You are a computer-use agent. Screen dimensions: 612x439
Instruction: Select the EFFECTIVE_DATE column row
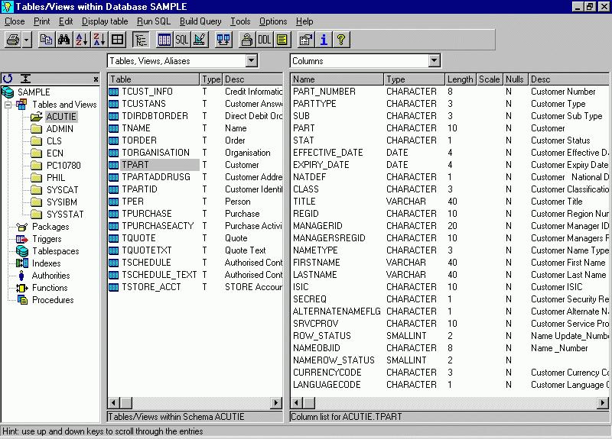tap(450, 153)
